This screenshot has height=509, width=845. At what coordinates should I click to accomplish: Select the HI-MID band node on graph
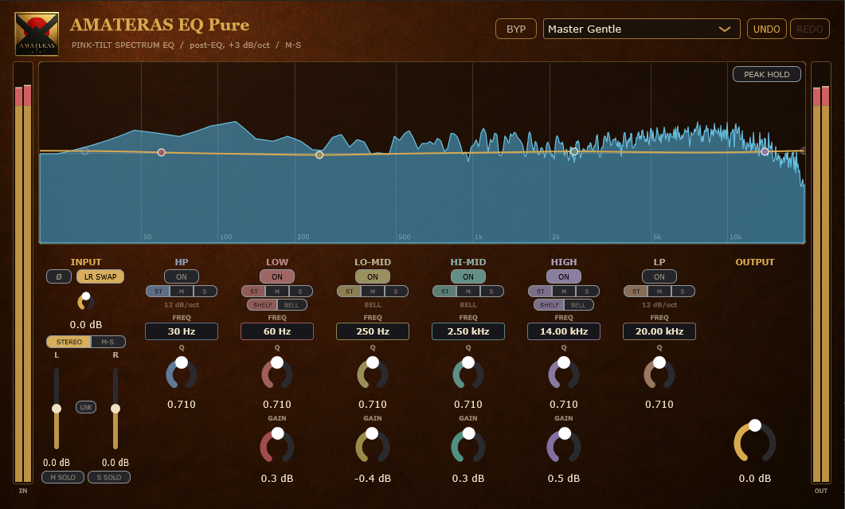574,151
